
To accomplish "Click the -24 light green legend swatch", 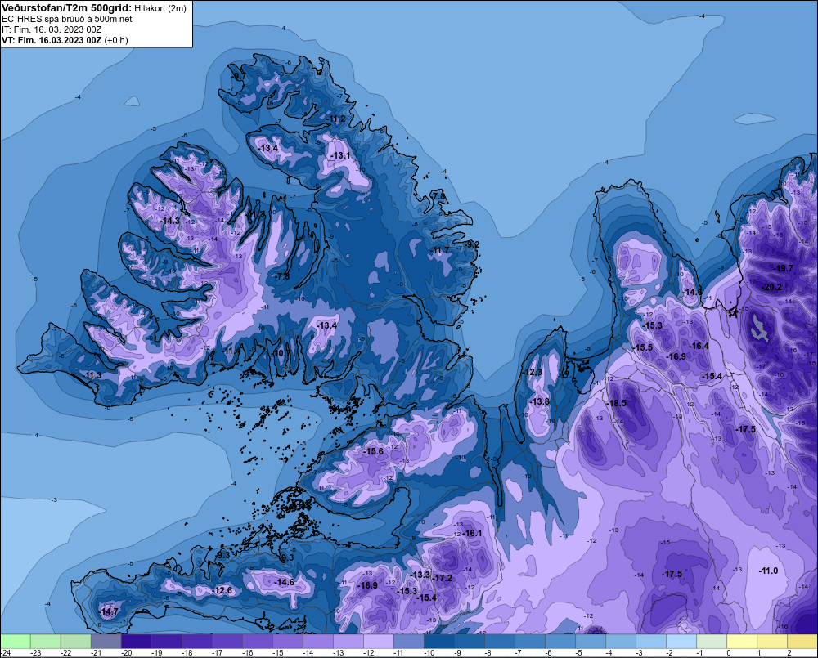I will 16,642.
